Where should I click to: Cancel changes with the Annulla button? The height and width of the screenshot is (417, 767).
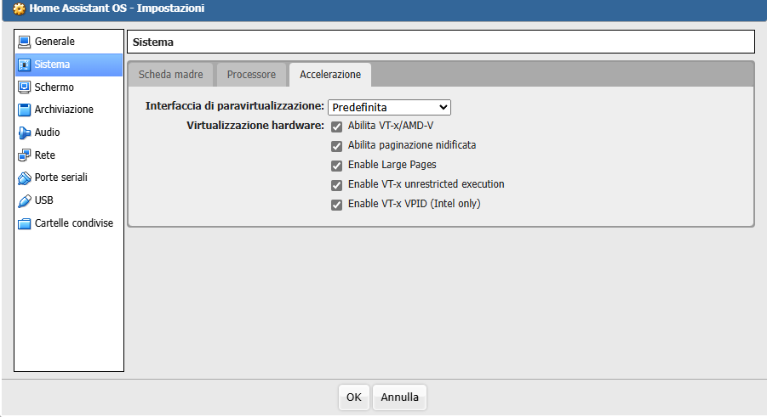pos(399,397)
